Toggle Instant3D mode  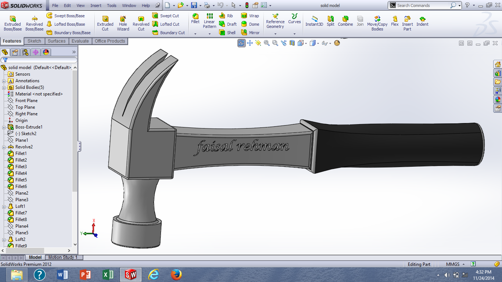(314, 21)
